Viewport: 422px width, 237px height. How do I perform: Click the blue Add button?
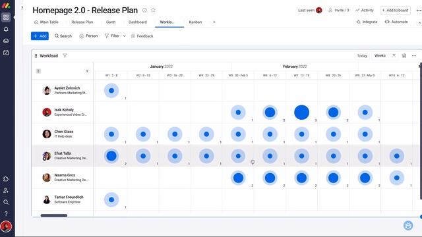40,36
